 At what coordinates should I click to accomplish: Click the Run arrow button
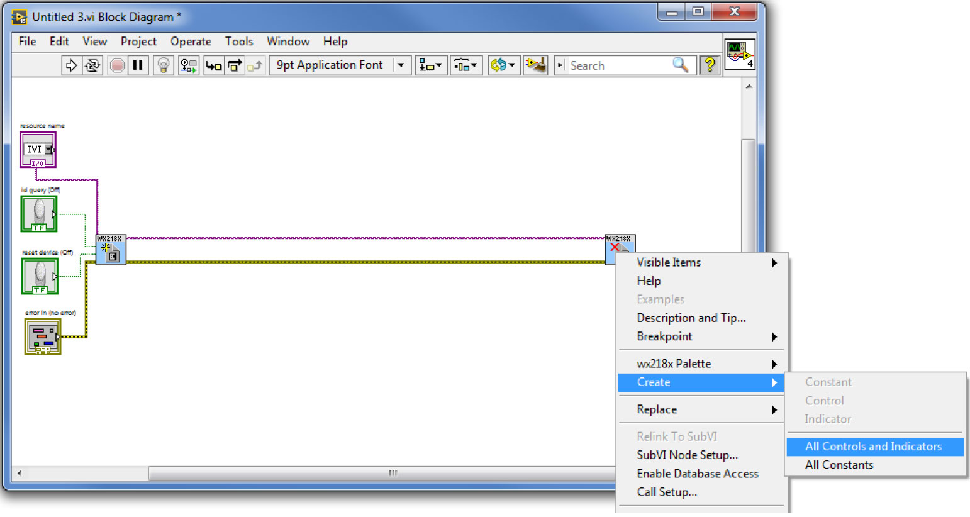click(x=71, y=65)
